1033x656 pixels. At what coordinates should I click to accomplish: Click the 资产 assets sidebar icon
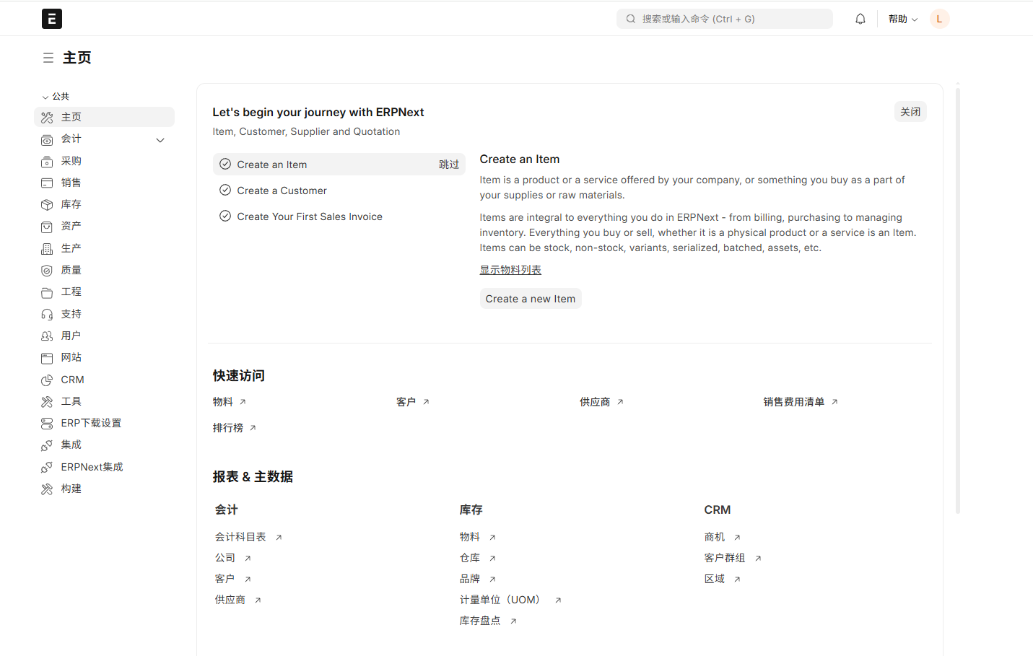pyautogui.click(x=47, y=227)
